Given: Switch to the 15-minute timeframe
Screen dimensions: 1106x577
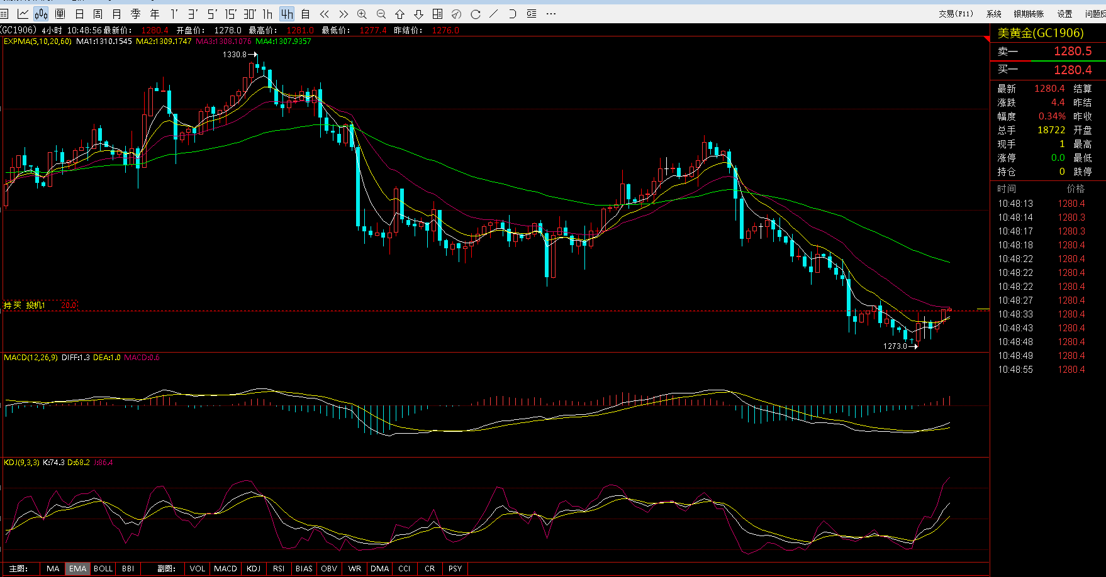Looking at the screenshot, I should tap(230, 14).
